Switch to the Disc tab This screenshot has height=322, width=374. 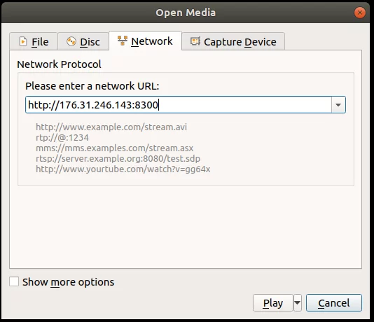pos(83,41)
